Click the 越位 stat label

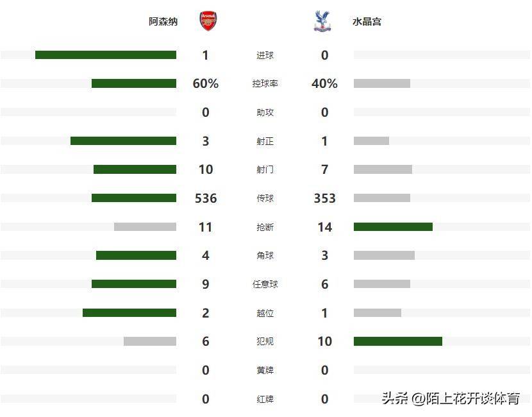click(265, 313)
